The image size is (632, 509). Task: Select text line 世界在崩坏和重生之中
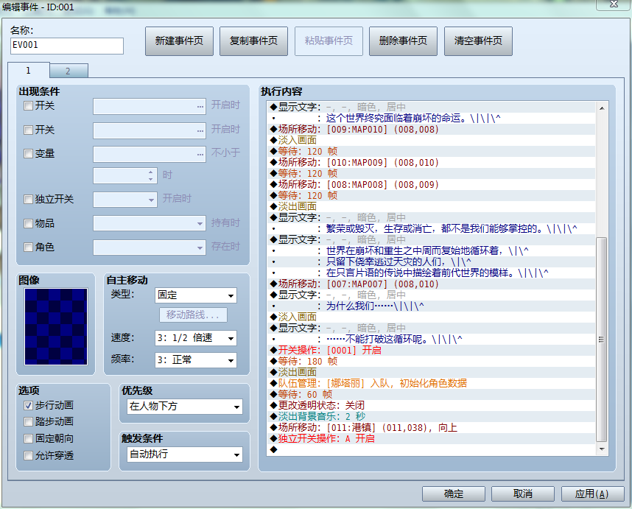coord(431,250)
